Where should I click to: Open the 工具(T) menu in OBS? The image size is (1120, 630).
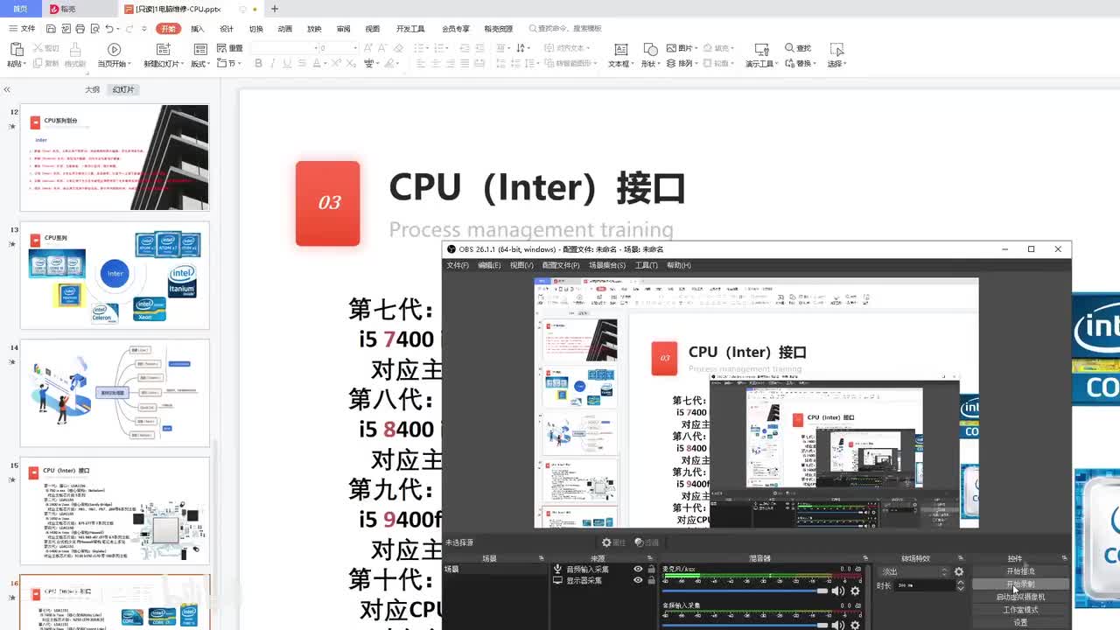pyautogui.click(x=647, y=265)
